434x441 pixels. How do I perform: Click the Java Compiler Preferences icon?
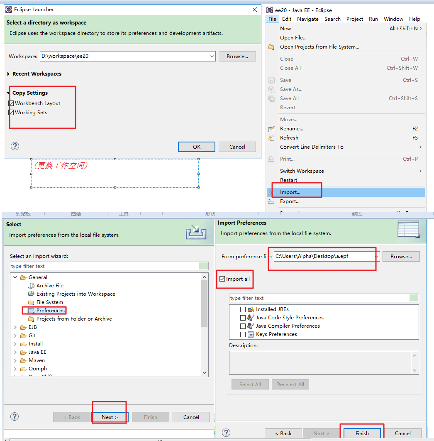click(x=251, y=326)
